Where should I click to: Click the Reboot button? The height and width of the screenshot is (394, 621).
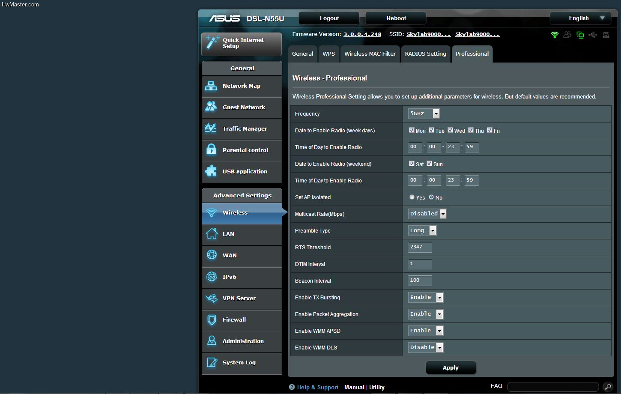click(396, 18)
